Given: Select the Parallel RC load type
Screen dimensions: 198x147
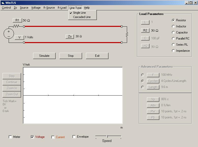Looking at the screenshot, I should click(173, 39).
